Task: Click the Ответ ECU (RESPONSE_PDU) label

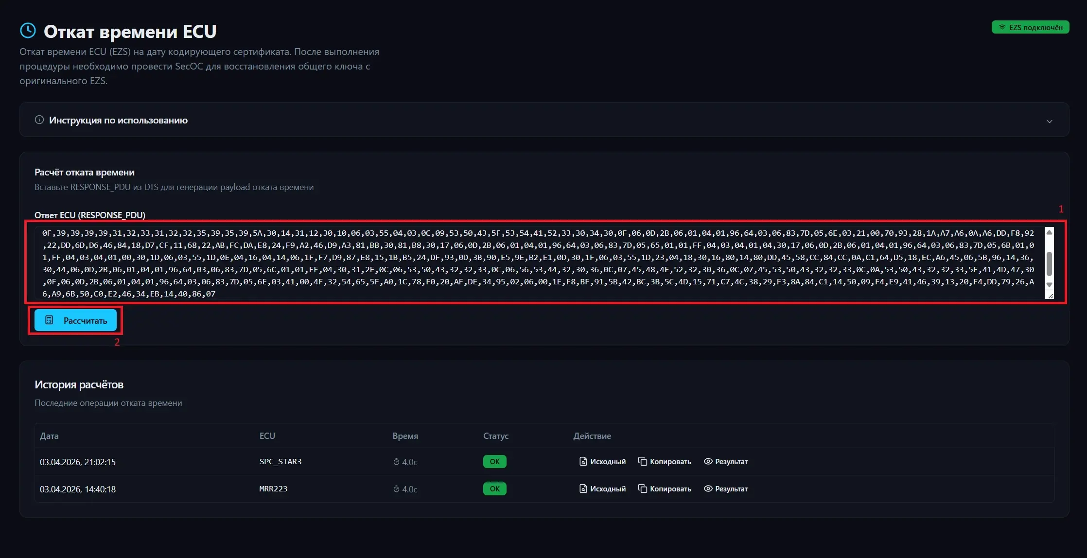Action: [90, 215]
